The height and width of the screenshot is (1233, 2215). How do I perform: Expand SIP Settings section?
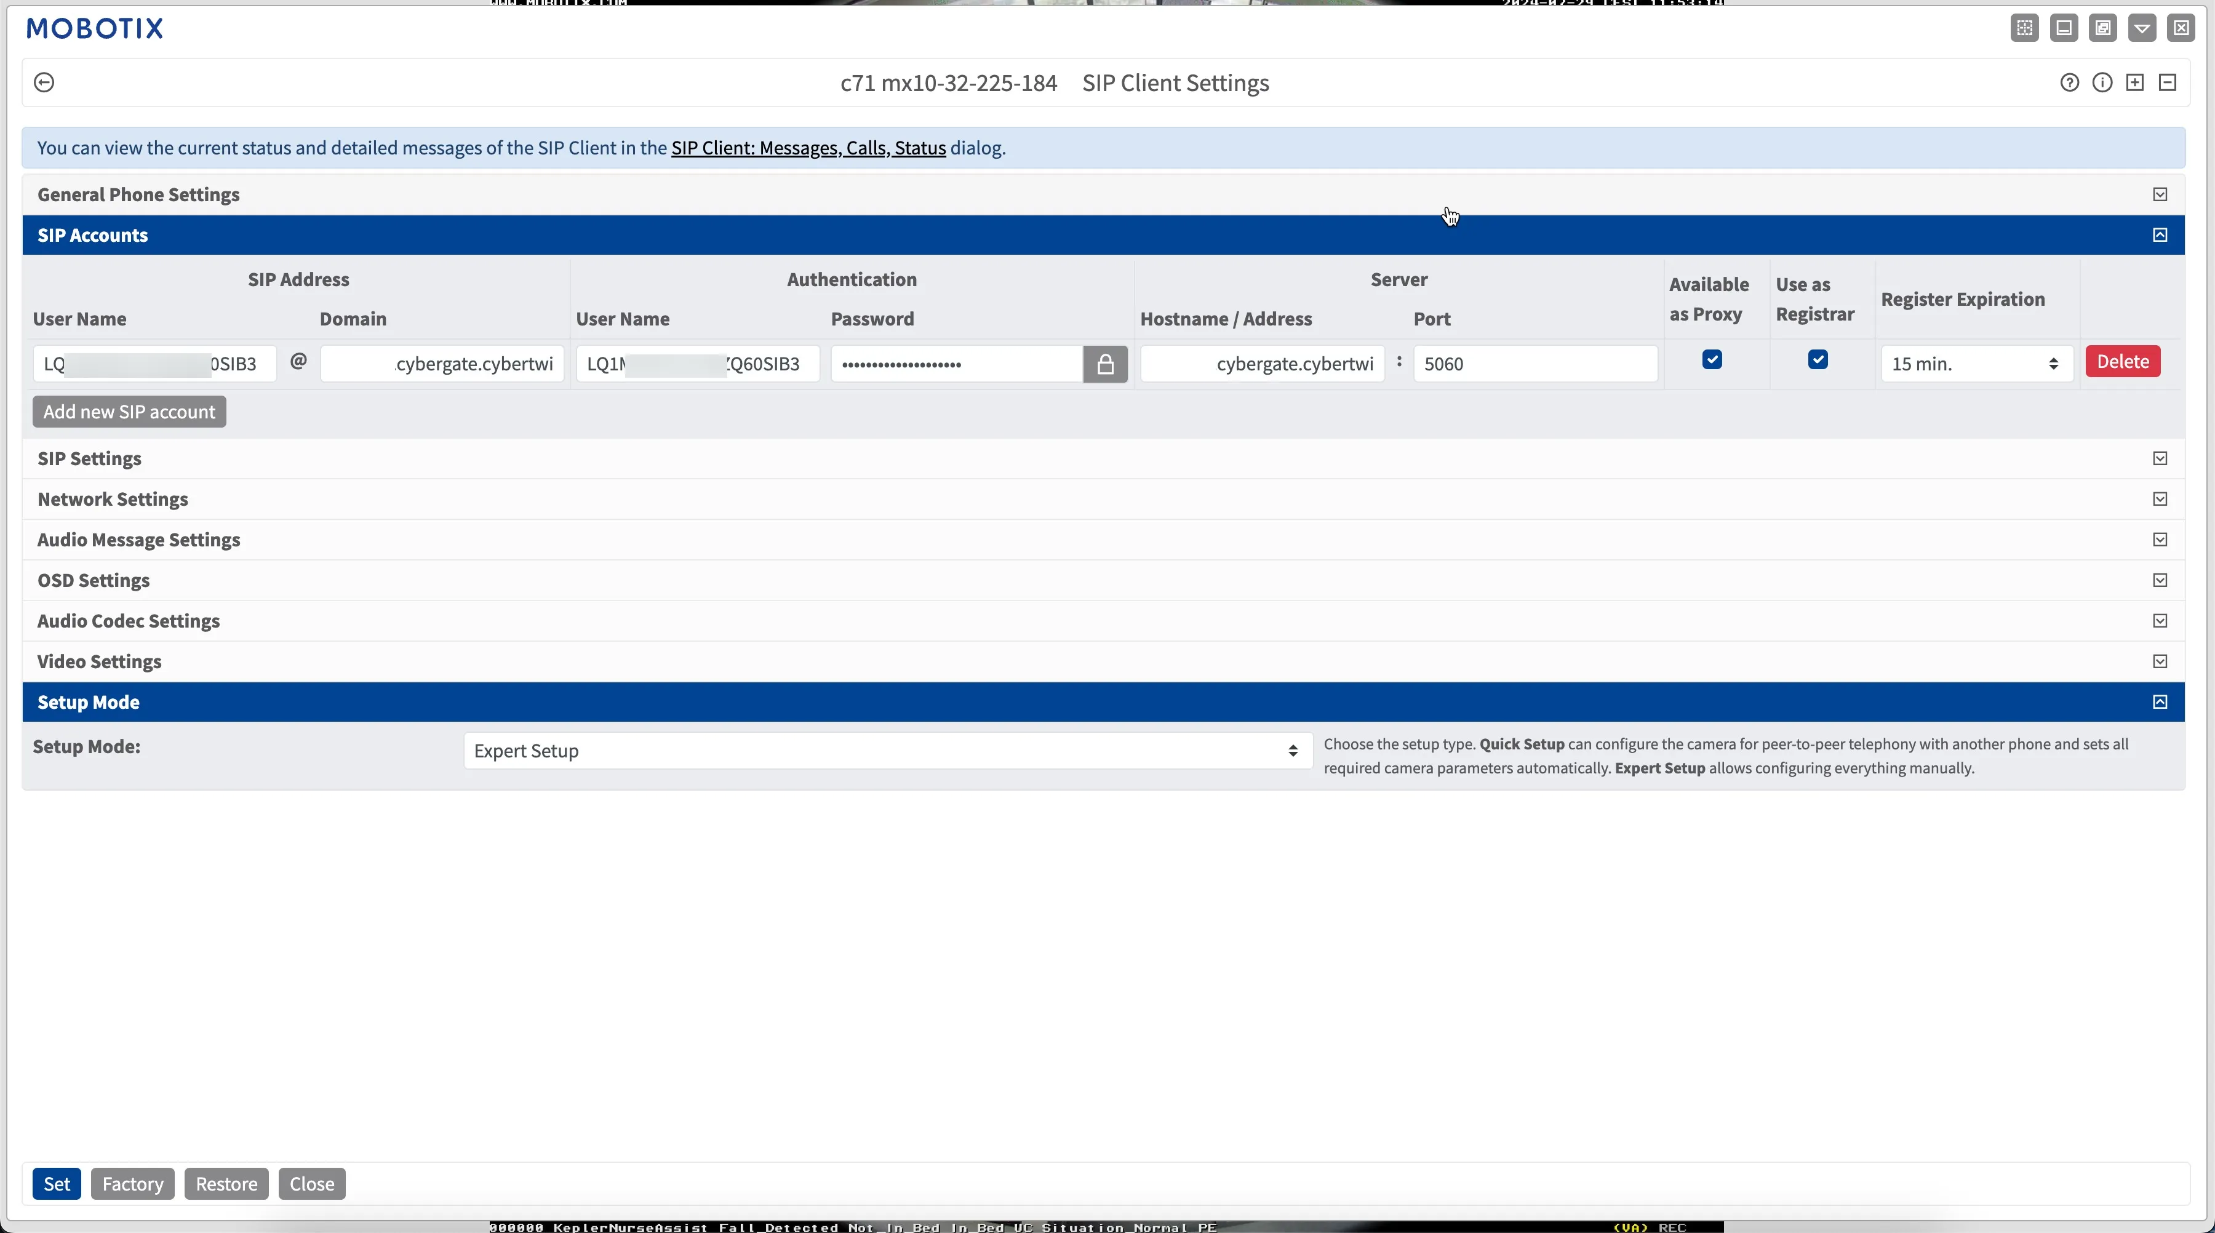[1103, 458]
